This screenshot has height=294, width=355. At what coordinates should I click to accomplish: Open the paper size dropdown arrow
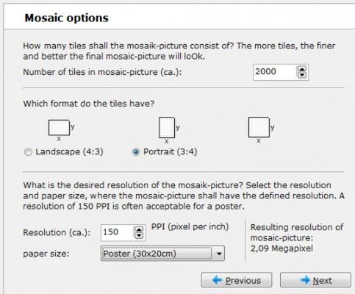[219, 254]
